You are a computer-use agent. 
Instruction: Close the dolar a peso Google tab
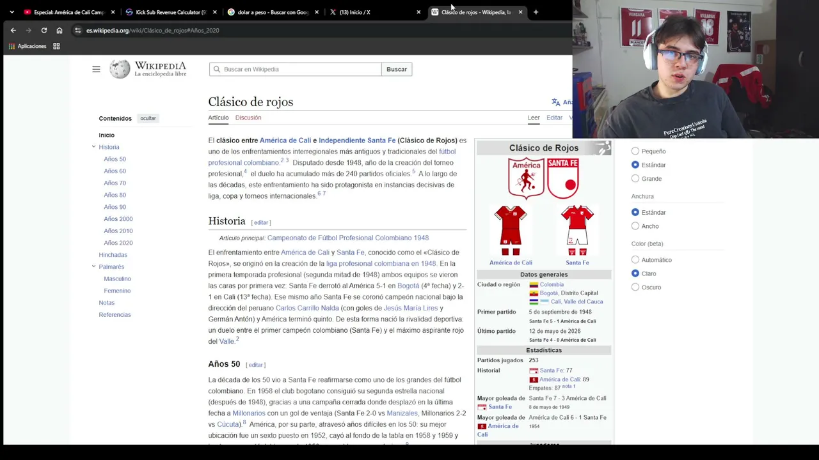point(317,12)
